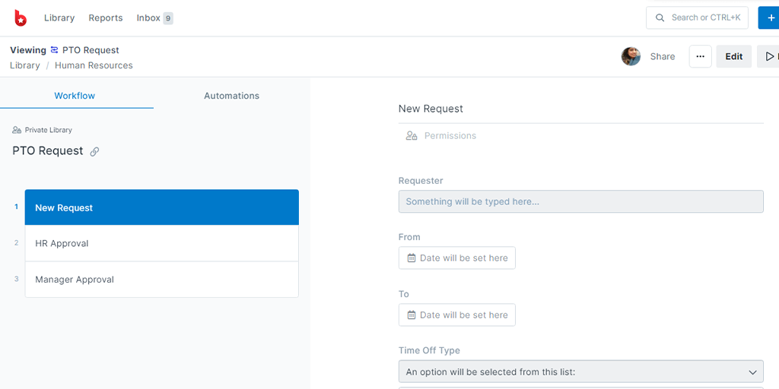Open the Inbox with 9 items
779x389 pixels.
point(154,18)
